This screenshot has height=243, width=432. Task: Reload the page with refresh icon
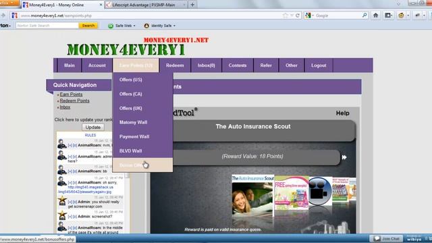(x=298, y=16)
